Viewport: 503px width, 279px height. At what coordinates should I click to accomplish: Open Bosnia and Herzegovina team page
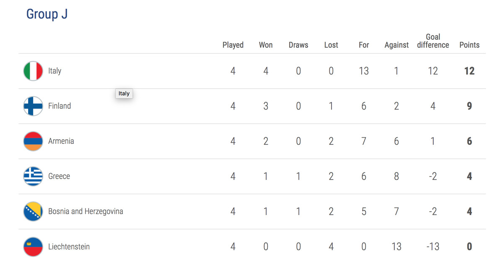pyautogui.click(x=86, y=212)
